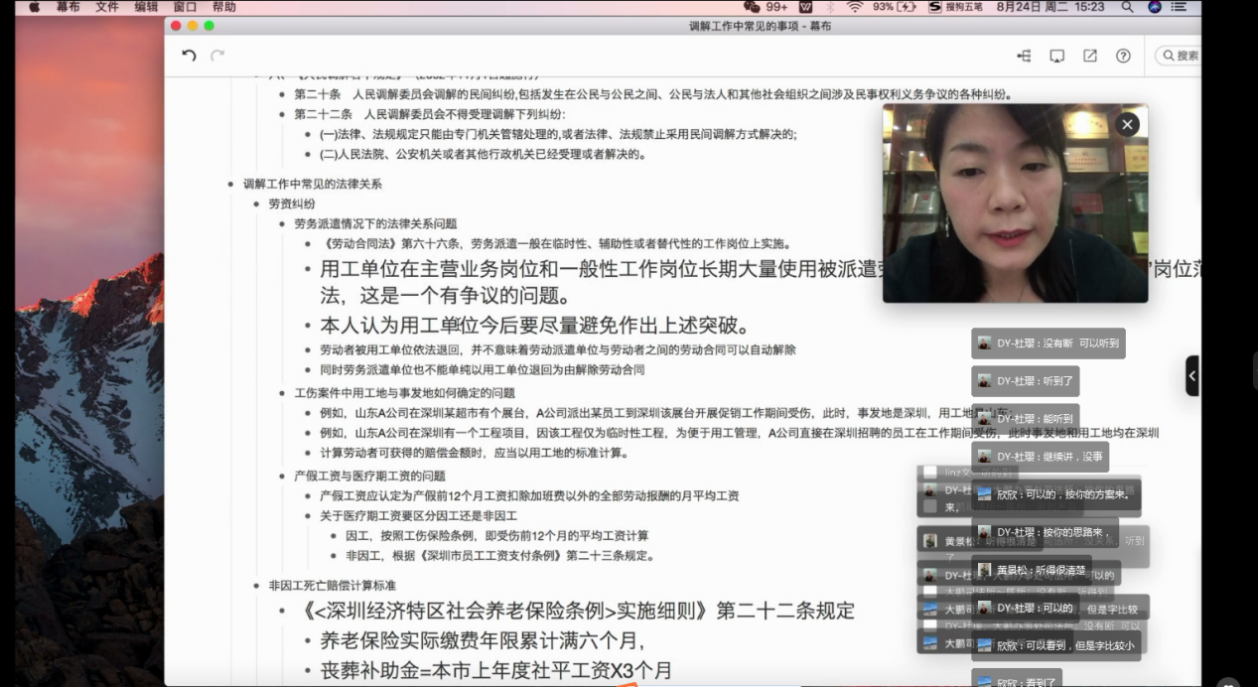Open the help question-mark icon
This screenshot has width=1258, height=687.
[1123, 56]
